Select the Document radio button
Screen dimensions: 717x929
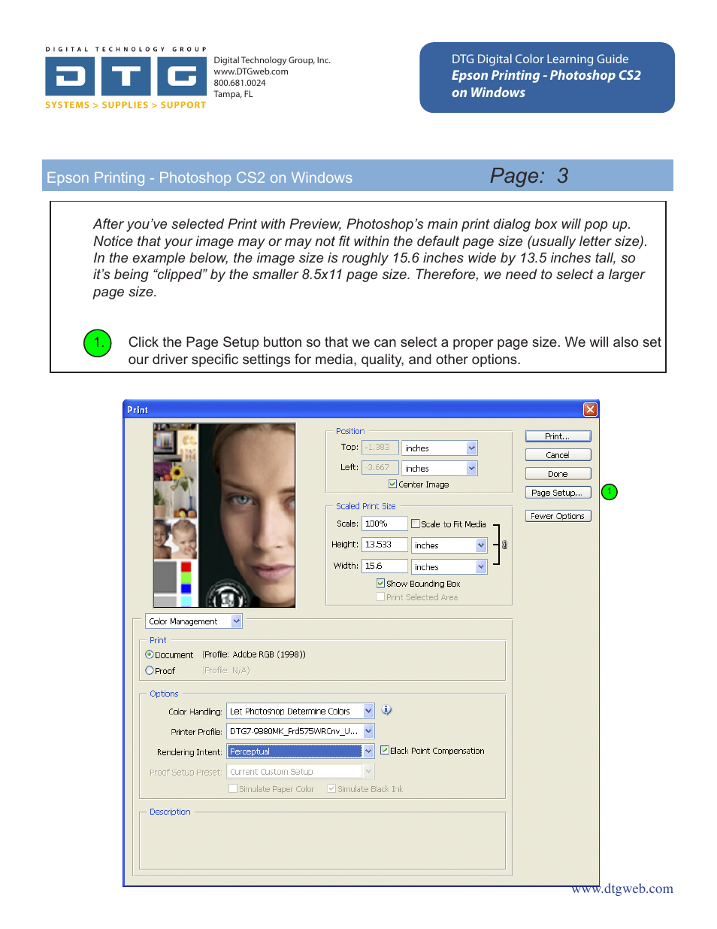point(150,654)
